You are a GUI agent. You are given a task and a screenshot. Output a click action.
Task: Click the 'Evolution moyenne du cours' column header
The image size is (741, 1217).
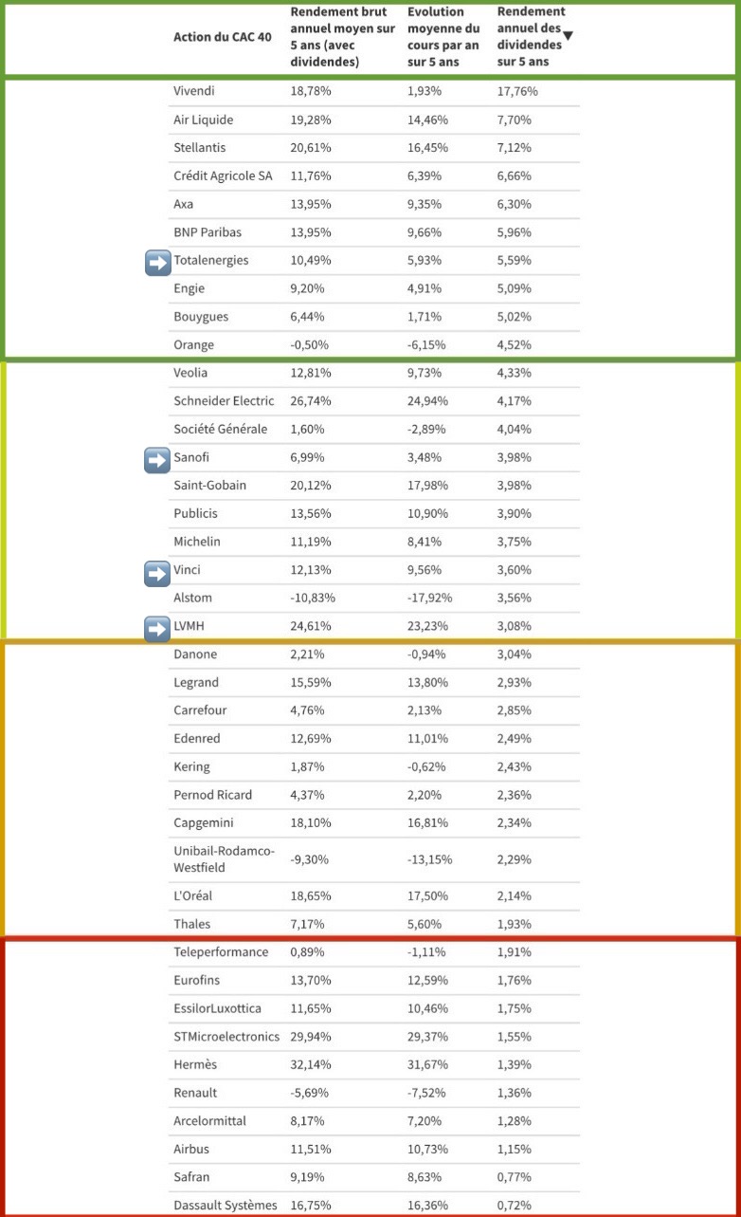tap(445, 37)
